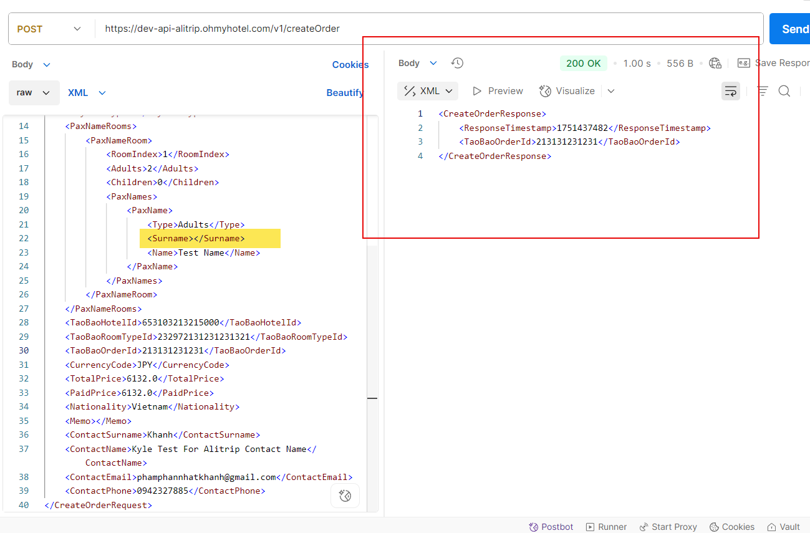The width and height of the screenshot is (810, 533).
Task: Click the floating Postbot icon in request editor
Action: click(345, 496)
